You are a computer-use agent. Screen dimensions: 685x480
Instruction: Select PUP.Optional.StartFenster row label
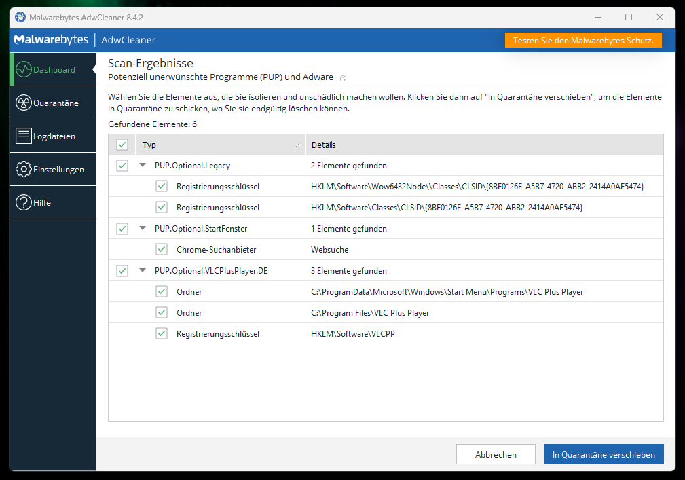[x=201, y=229]
